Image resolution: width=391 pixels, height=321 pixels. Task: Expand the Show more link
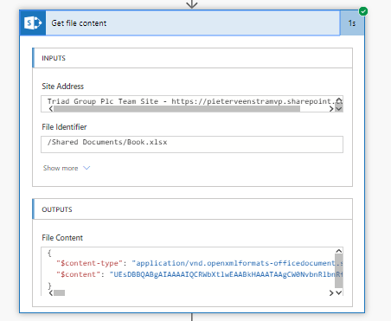(x=61, y=168)
